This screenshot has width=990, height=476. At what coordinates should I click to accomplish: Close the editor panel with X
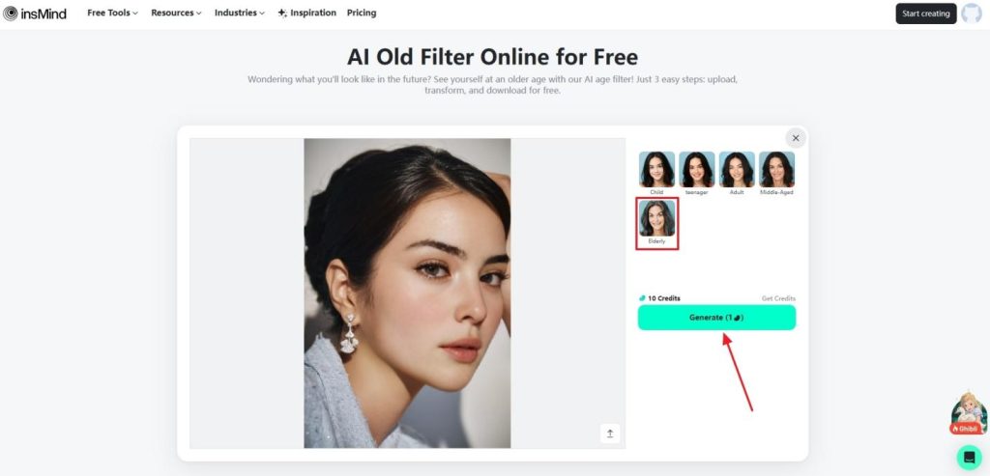796,138
